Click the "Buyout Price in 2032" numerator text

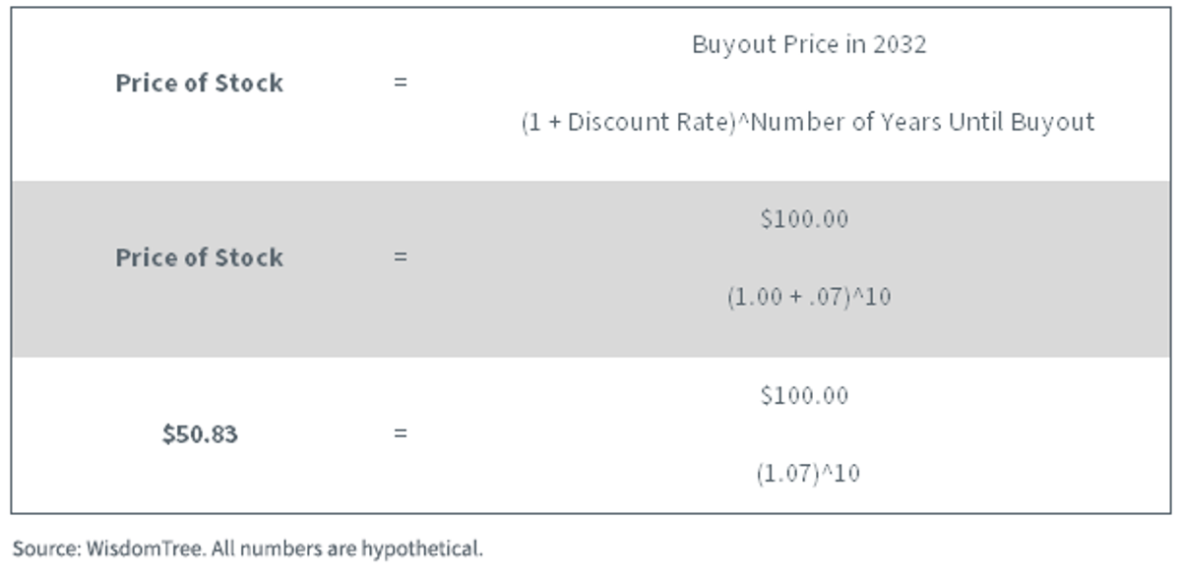pyautogui.click(x=808, y=45)
